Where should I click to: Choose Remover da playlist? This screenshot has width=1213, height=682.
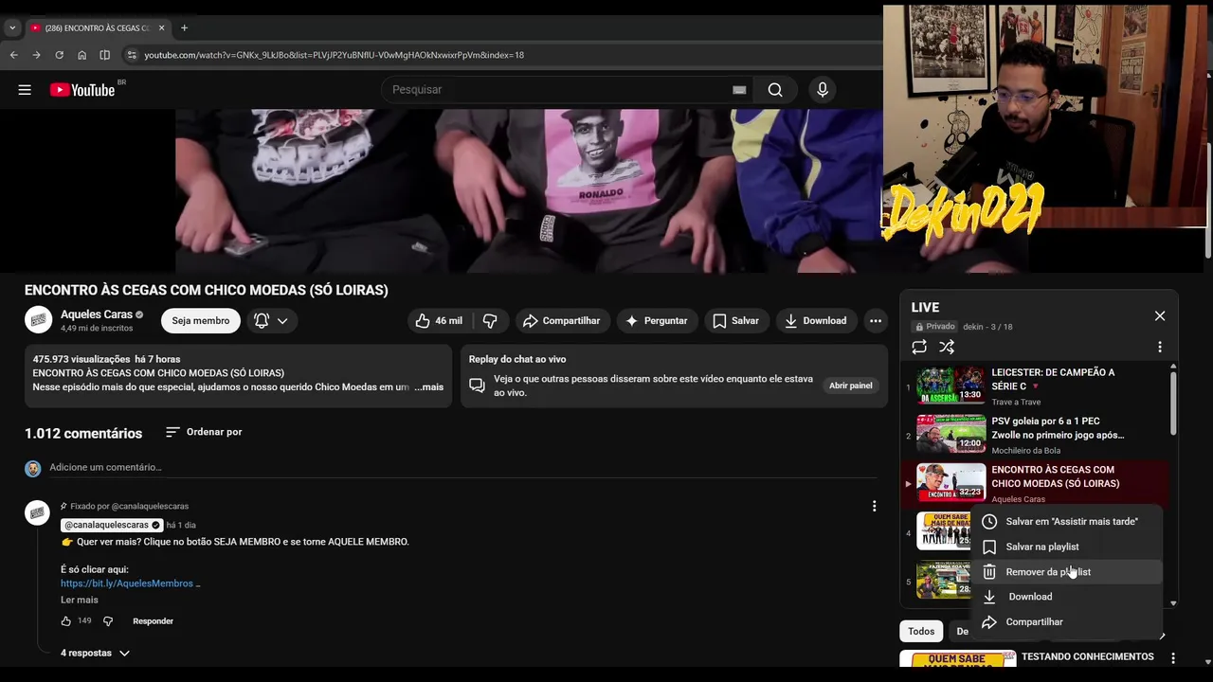[x=1067, y=572]
